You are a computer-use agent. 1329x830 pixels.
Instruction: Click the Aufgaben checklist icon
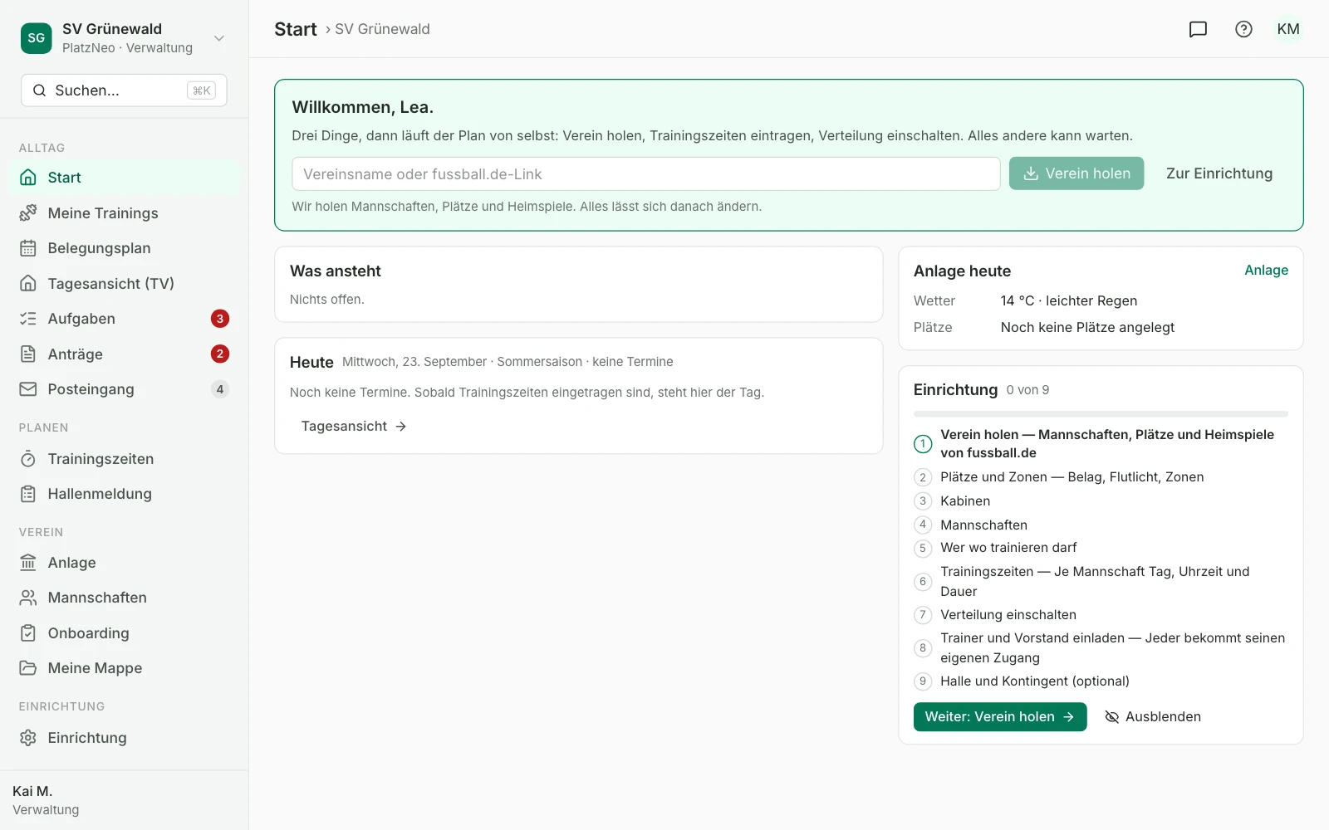28,319
